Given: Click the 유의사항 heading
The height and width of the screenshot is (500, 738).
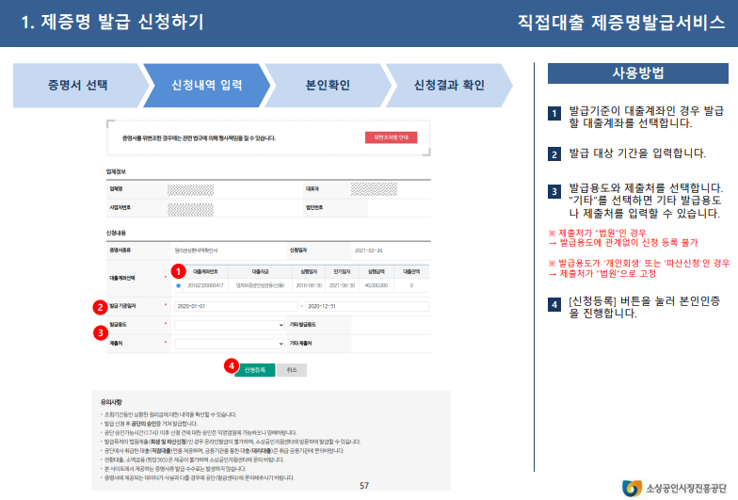Looking at the screenshot, I should pos(111,402).
